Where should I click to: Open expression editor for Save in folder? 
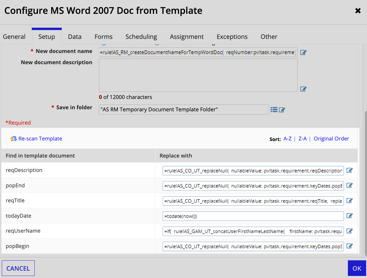tap(282, 110)
